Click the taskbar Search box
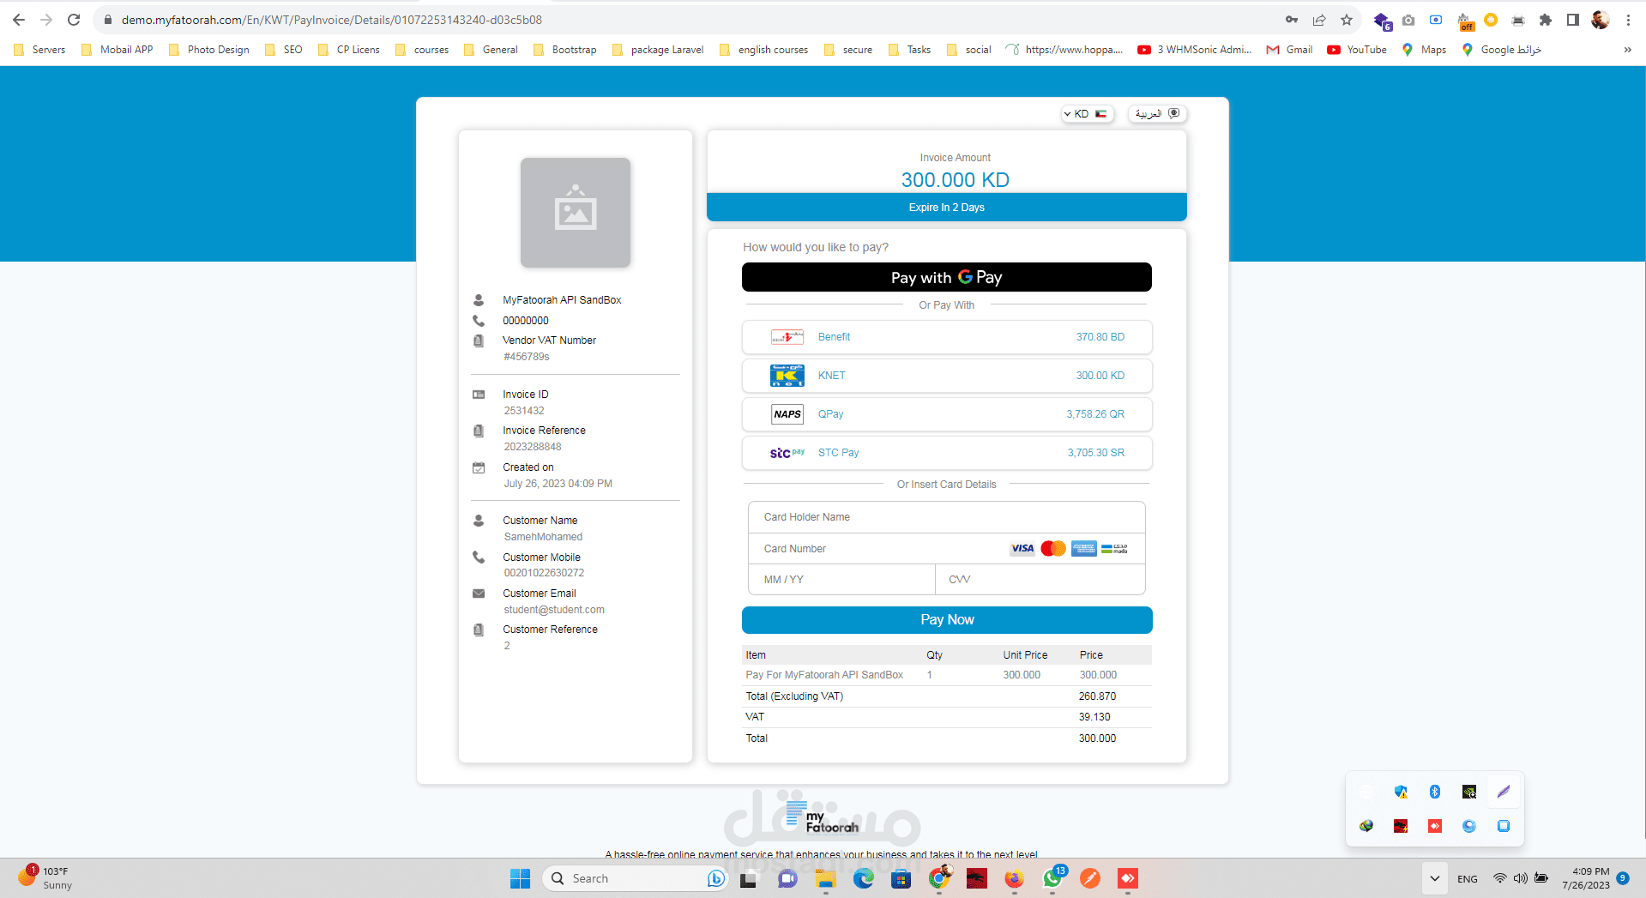 tap(636, 878)
